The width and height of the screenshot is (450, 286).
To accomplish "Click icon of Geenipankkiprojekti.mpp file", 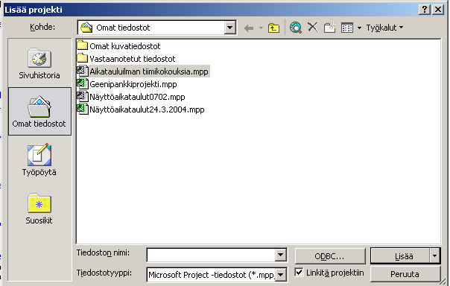I will (x=83, y=83).
